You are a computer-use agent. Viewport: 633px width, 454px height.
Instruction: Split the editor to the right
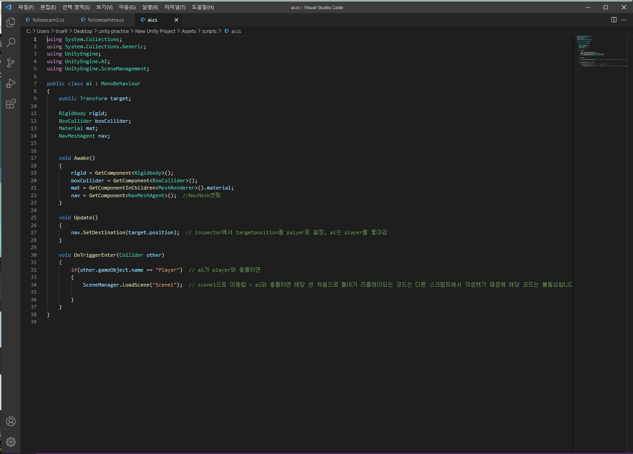coord(614,20)
